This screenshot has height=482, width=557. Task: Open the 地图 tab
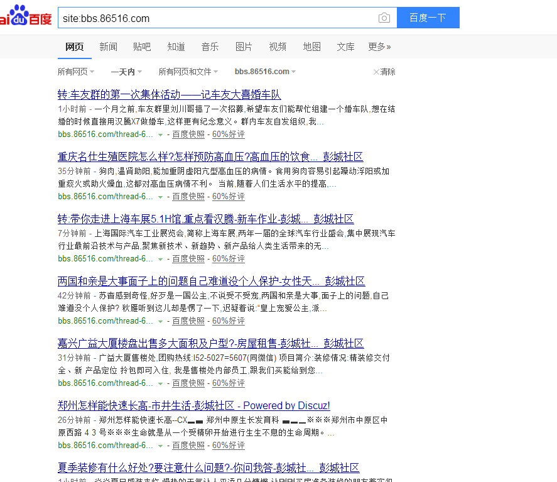coord(311,47)
